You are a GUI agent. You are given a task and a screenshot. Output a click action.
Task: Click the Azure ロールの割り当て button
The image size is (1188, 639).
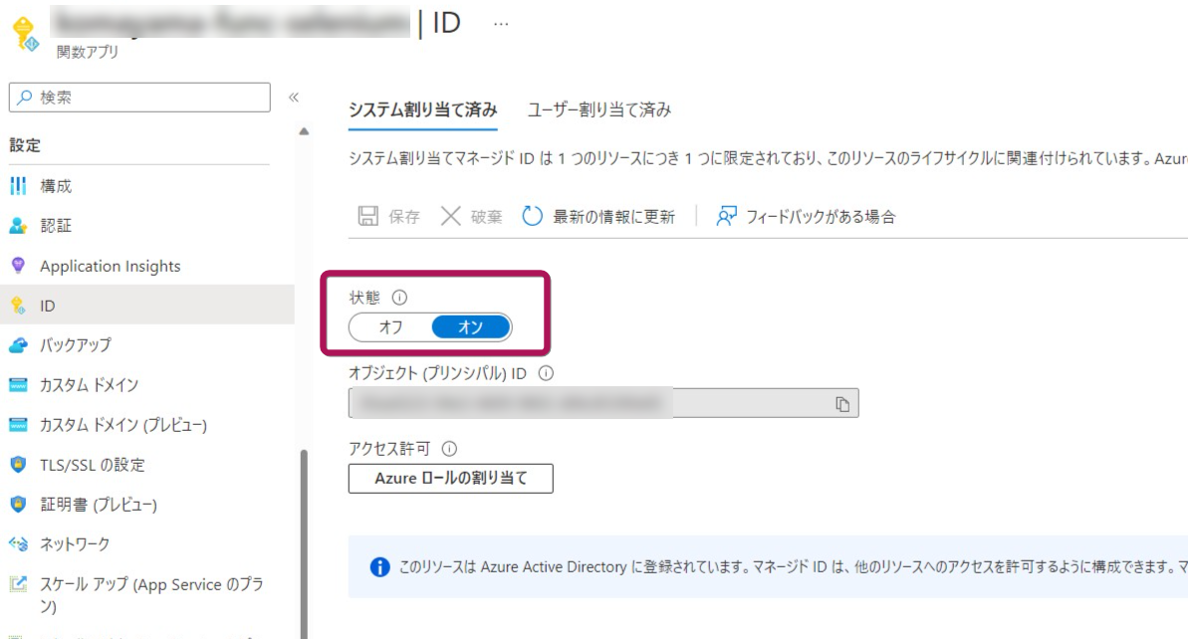coord(450,478)
